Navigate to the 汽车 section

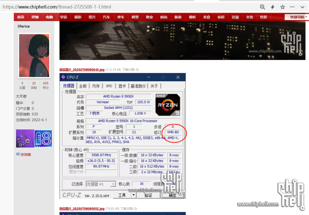(x=107, y=17)
